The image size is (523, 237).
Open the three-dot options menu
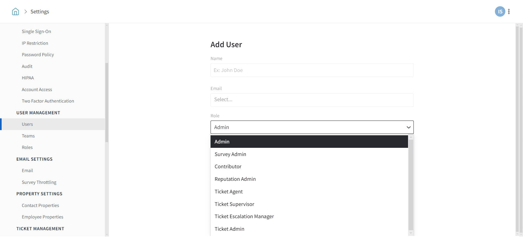tap(509, 11)
